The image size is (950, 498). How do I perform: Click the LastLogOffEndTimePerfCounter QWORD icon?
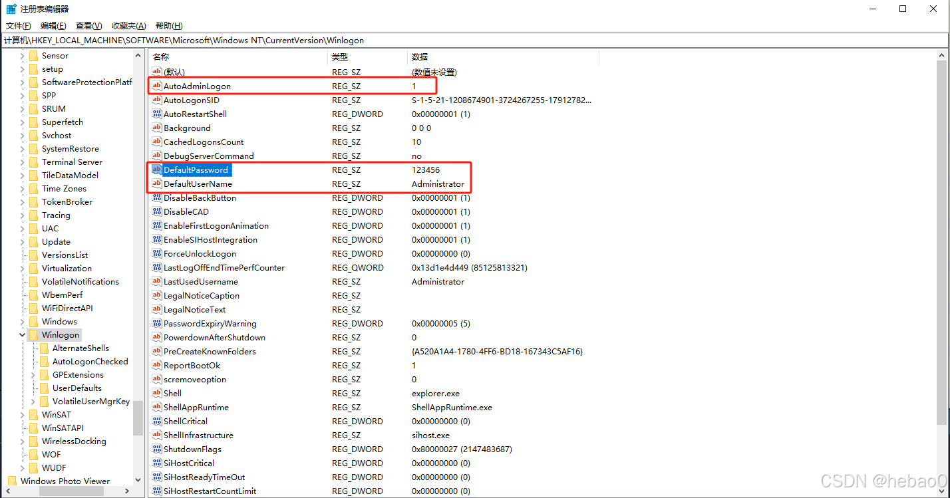pyautogui.click(x=157, y=267)
